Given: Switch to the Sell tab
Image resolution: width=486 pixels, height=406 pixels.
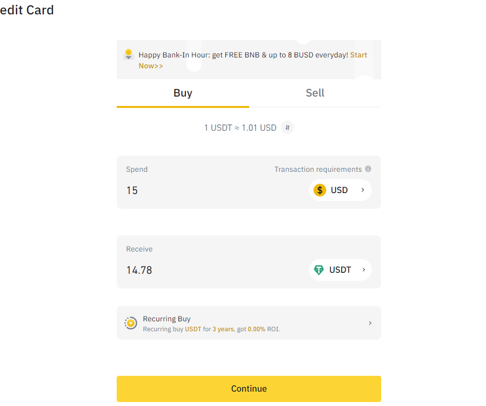Looking at the screenshot, I should coord(315,93).
